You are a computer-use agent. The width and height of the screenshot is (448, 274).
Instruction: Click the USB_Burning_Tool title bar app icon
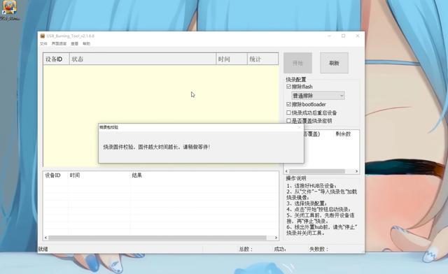coord(43,36)
